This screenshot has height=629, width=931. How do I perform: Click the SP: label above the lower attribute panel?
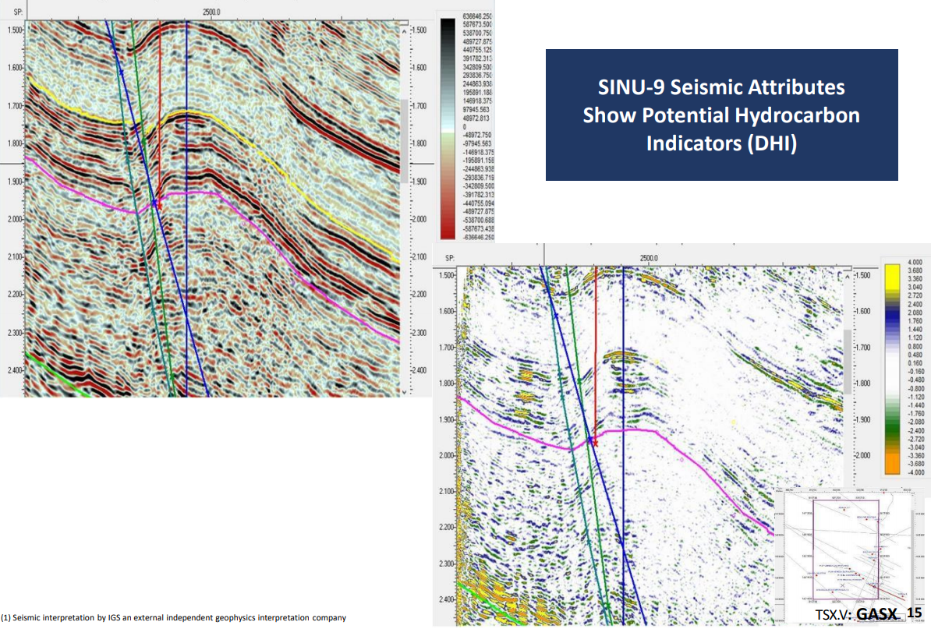[x=450, y=258]
